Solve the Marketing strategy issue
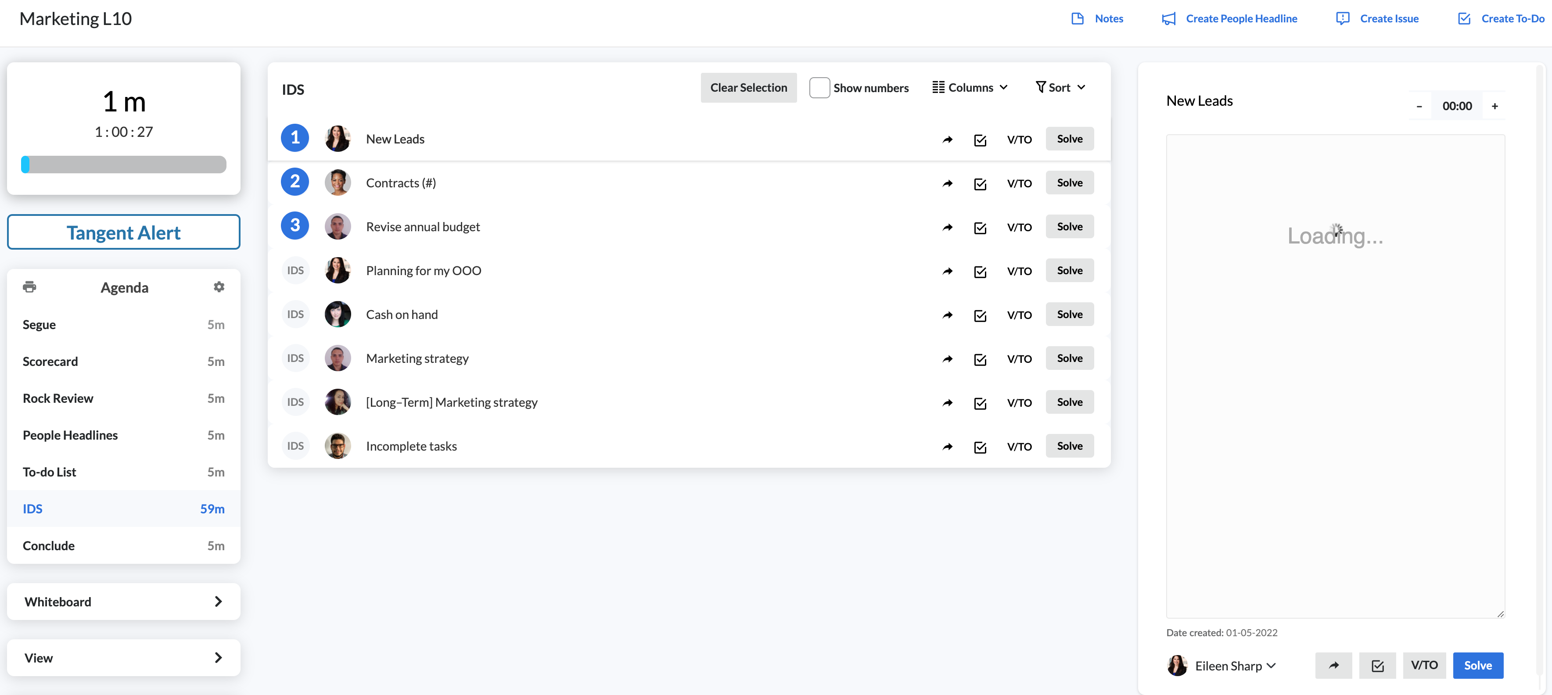 pyautogui.click(x=1069, y=358)
